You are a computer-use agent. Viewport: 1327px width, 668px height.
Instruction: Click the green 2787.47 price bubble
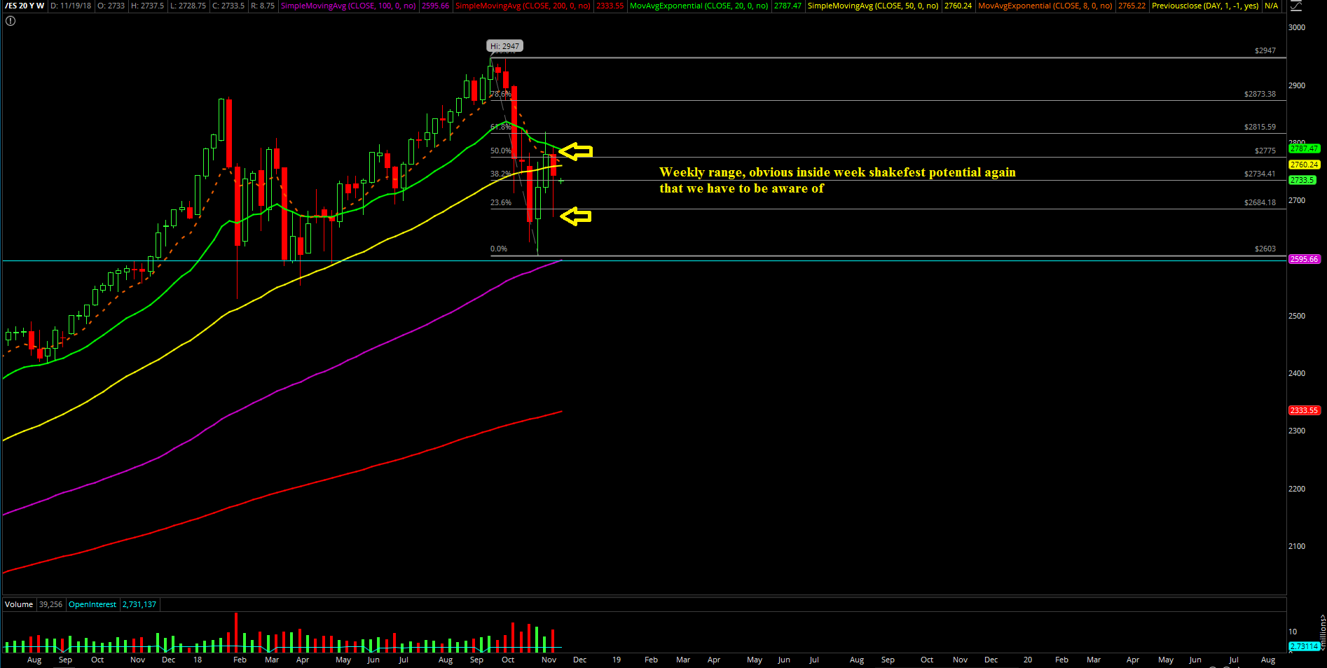pos(1304,148)
